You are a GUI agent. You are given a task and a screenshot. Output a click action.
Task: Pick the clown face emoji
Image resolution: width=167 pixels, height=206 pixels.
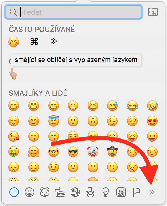coord(93,152)
